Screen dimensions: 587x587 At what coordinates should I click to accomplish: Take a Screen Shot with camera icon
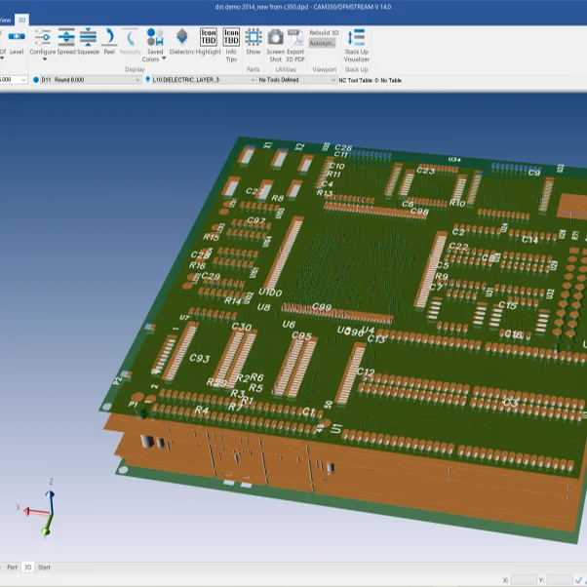click(276, 37)
